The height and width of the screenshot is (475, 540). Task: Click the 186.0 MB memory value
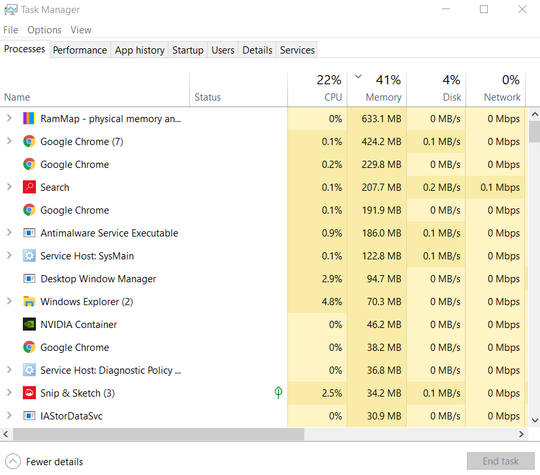pos(381,233)
